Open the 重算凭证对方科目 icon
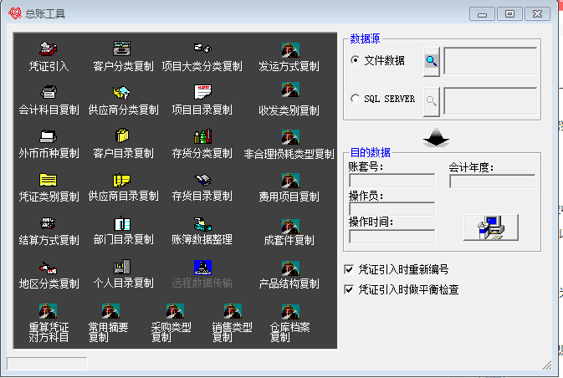The image size is (563, 378). pos(48,311)
